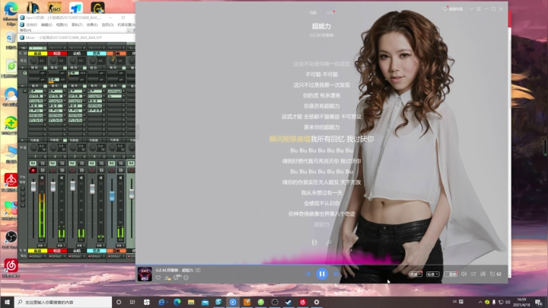Pause the currently playing song

click(322, 274)
